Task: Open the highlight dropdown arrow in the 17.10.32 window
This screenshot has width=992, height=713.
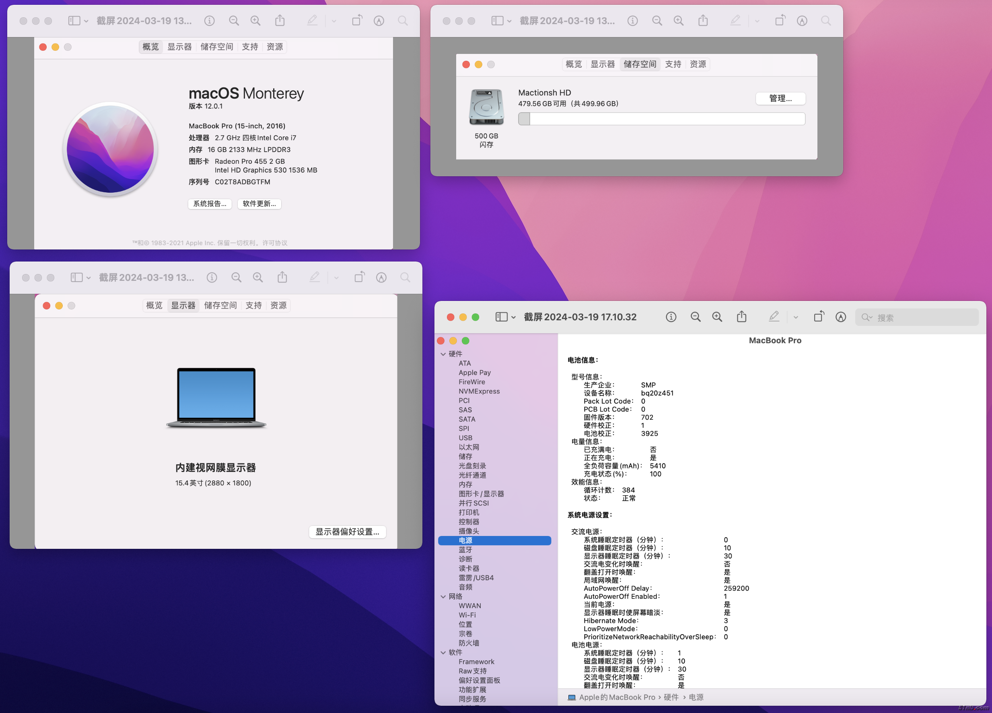Action: tap(796, 317)
